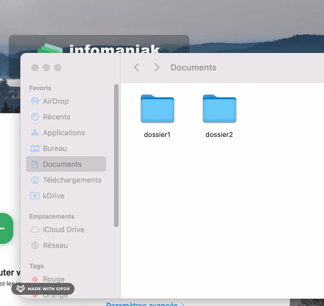
Task: Open the Réseau globe icon
Action: (35, 245)
